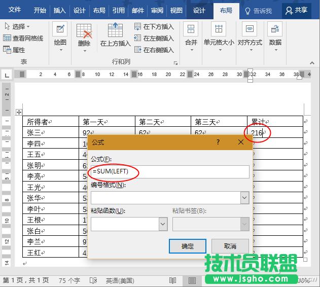Toggle 查看网格线 (View Gridlines)
This screenshot has width=320, height=287.
(23, 39)
